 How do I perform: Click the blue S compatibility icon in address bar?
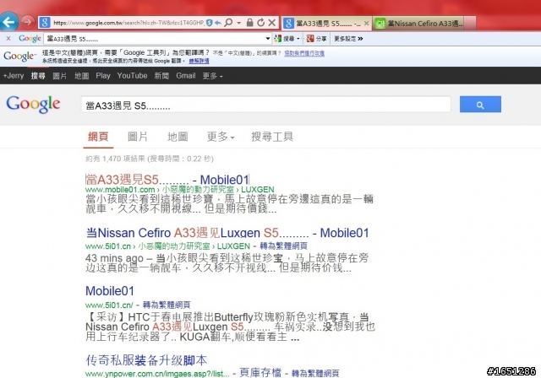pos(209,23)
